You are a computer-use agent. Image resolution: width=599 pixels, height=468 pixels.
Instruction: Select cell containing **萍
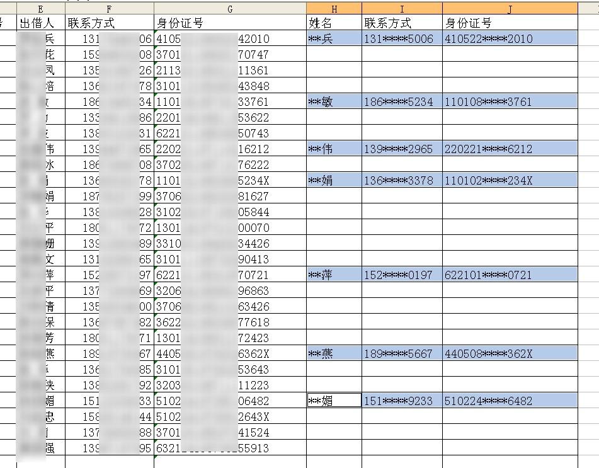(x=334, y=275)
